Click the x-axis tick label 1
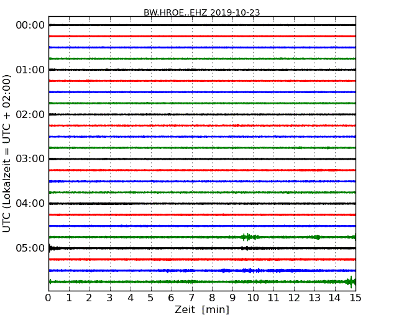Image resolution: width=404 pixels, height=323 pixels. (x=69, y=298)
